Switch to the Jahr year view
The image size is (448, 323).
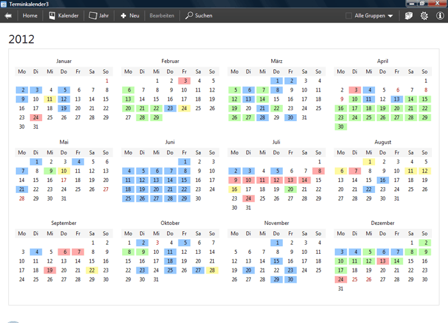[x=98, y=15]
